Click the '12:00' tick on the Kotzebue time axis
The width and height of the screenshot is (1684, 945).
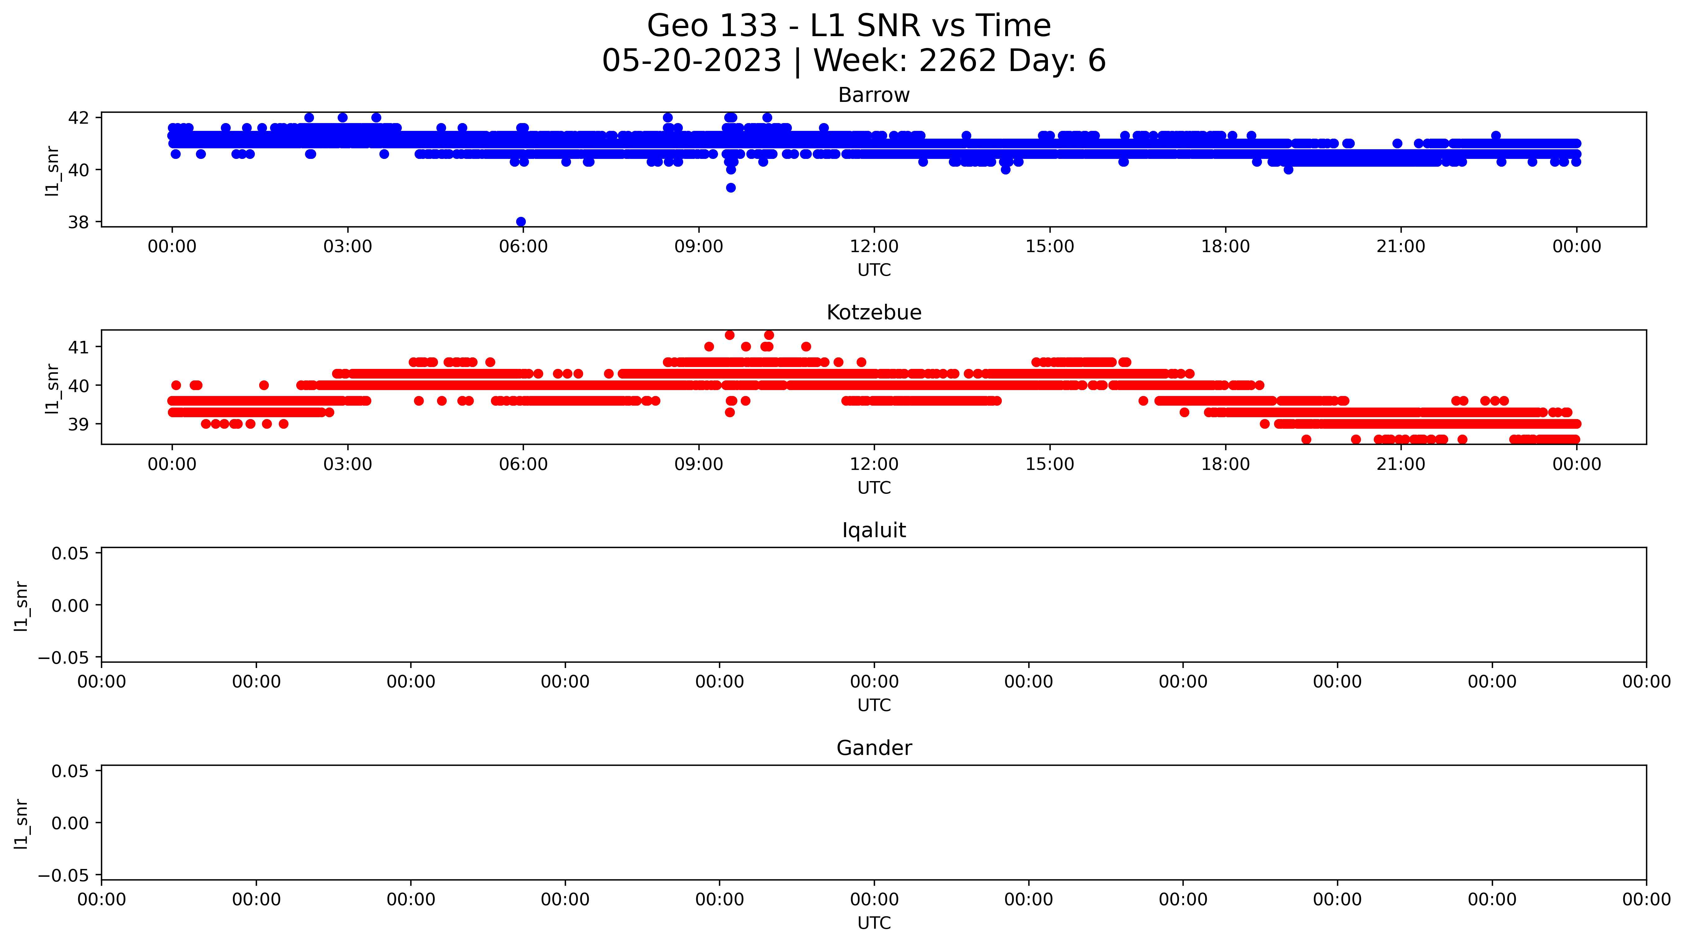click(x=874, y=464)
